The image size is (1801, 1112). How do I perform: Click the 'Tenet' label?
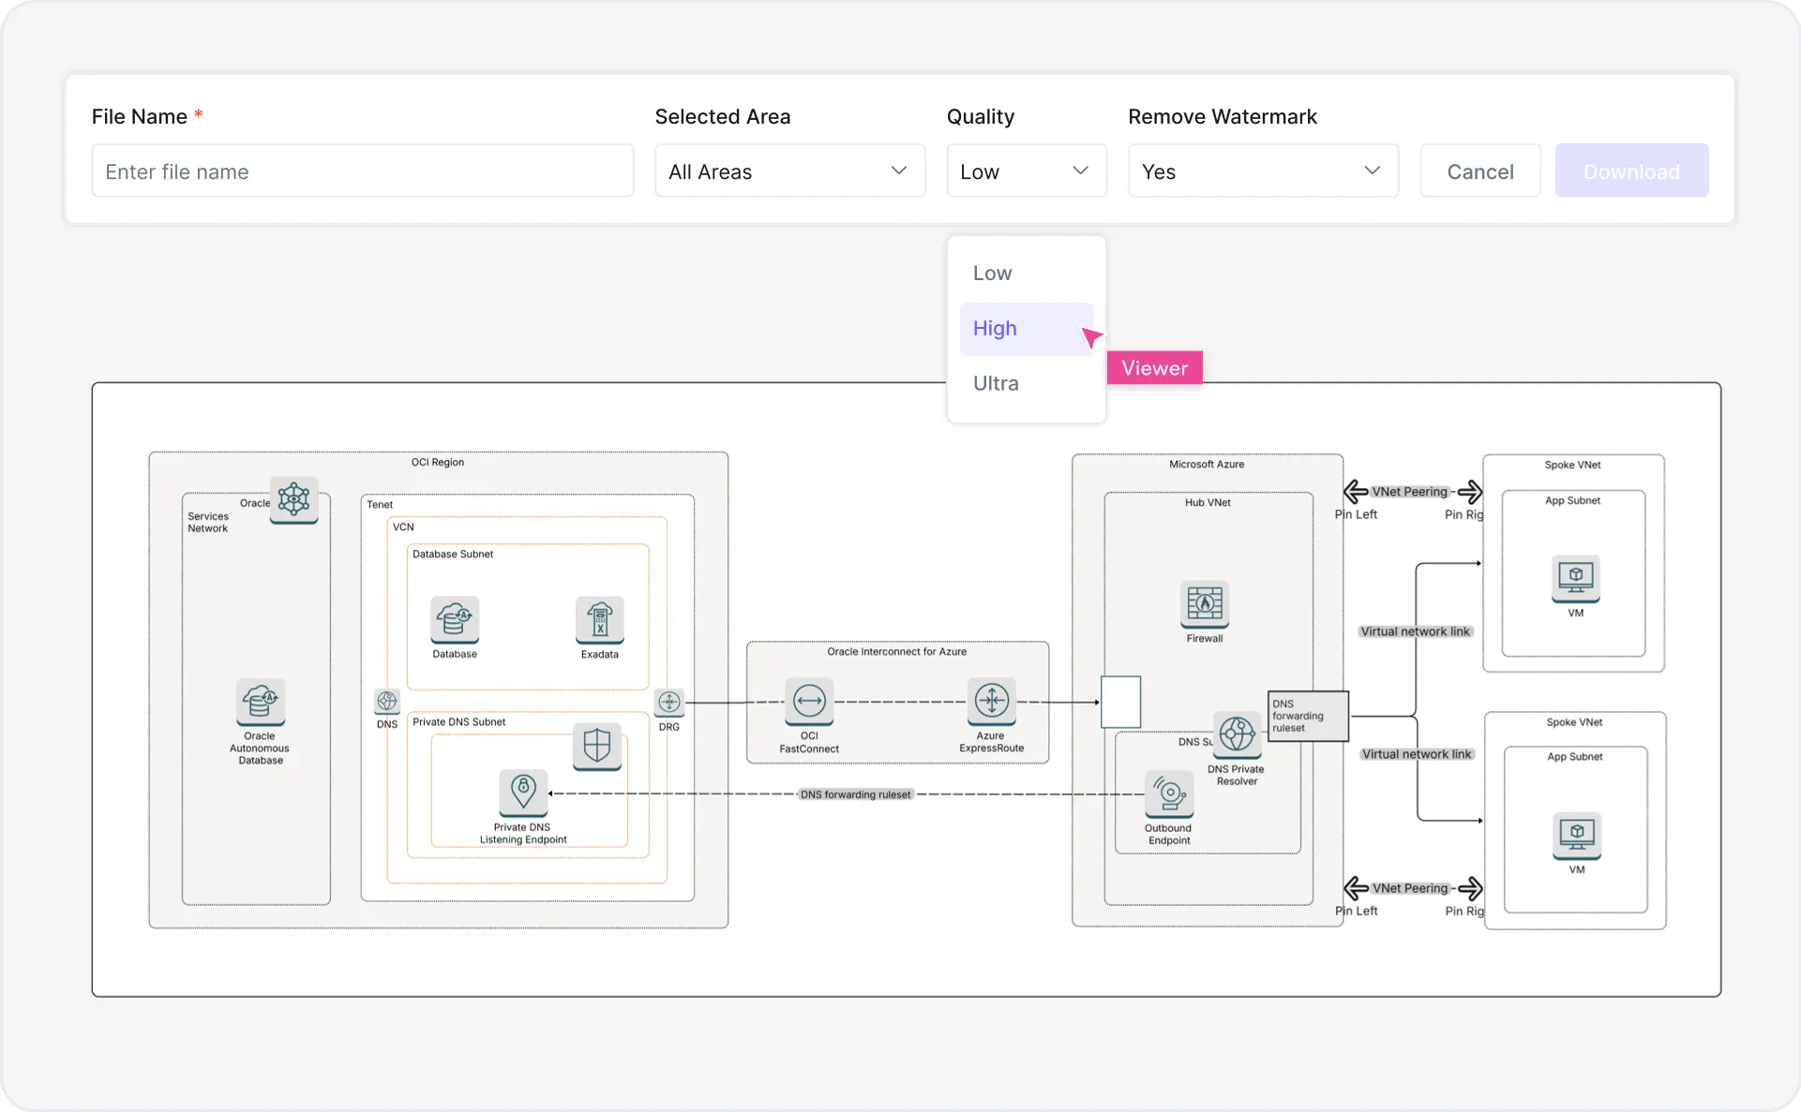point(380,505)
